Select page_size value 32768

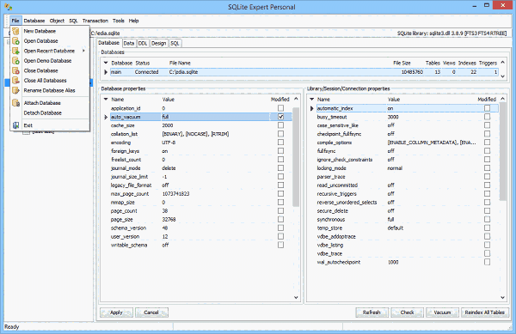pyautogui.click(x=214, y=220)
